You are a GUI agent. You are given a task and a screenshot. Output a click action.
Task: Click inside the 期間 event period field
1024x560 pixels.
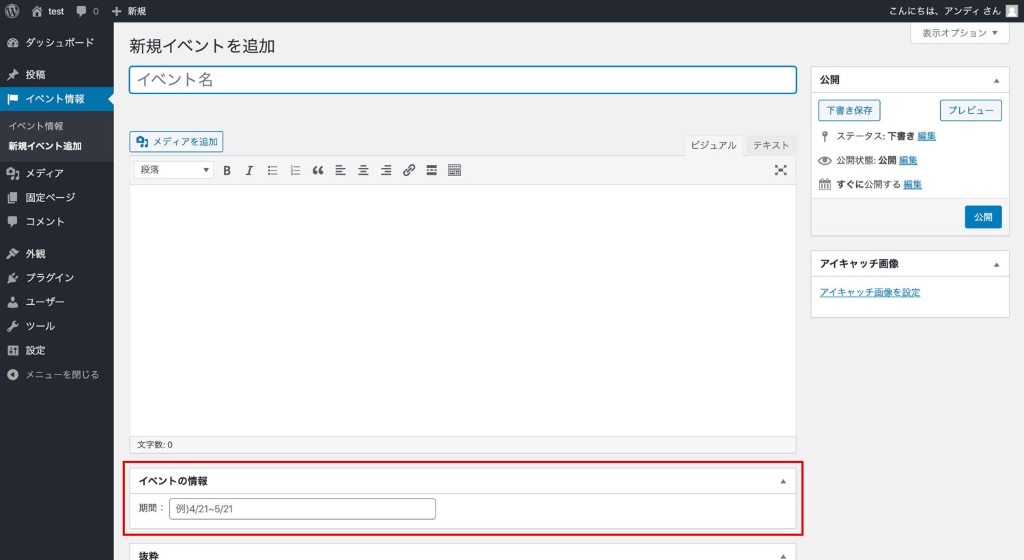click(x=300, y=508)
